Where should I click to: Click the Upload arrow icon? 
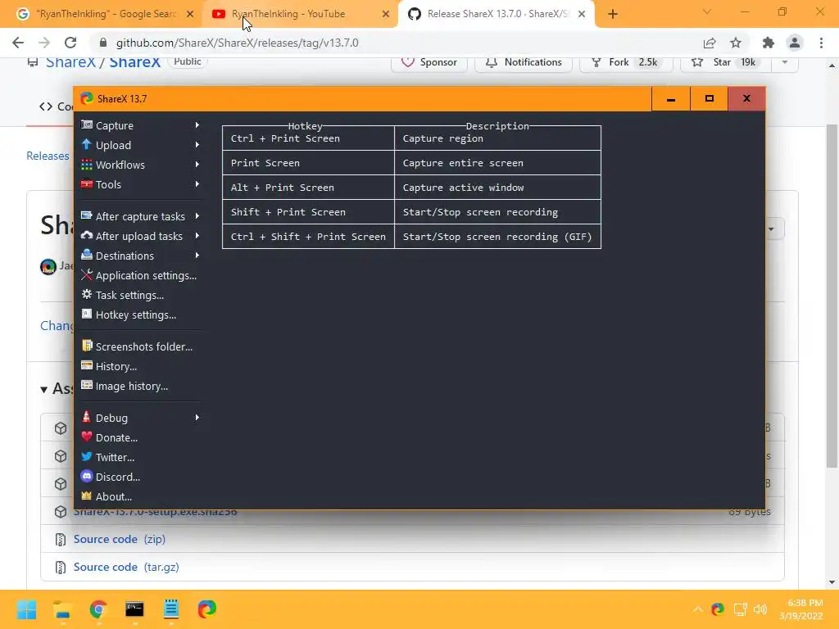(87, 144)
